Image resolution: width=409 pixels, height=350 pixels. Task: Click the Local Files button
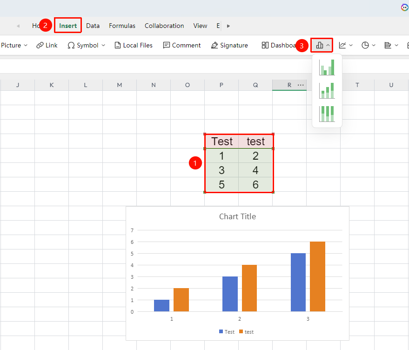[x=134, y=46]
